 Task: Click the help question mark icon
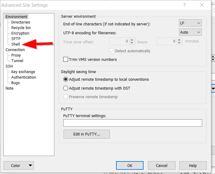pyautogui.click(x=184, y=5)
